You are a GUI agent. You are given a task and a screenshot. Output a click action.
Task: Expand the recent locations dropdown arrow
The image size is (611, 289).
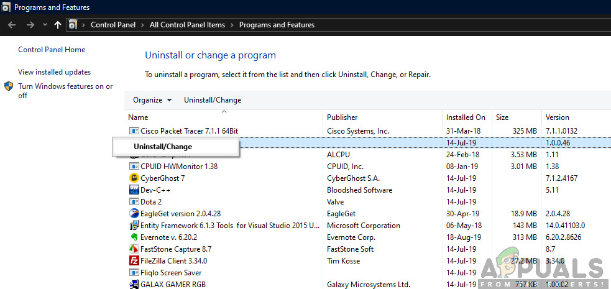[45, 25]
